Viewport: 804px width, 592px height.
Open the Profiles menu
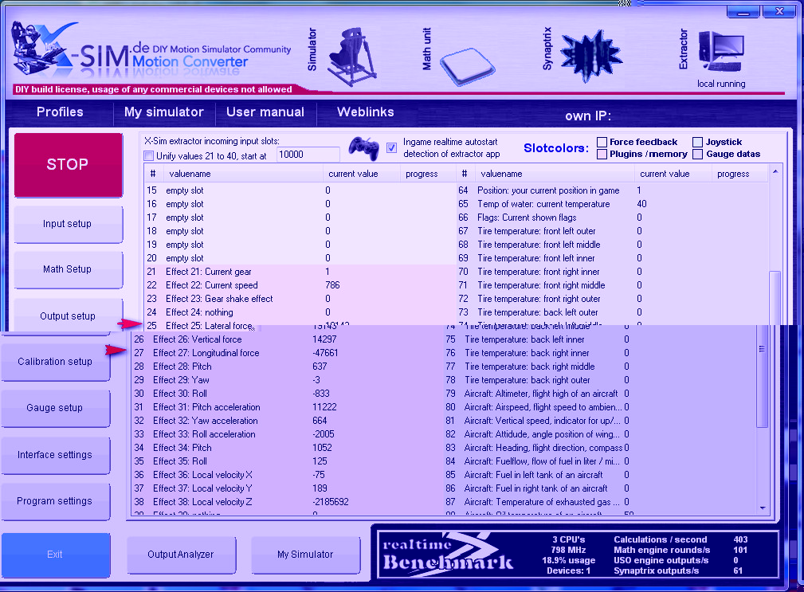click(x=60, y=112)
